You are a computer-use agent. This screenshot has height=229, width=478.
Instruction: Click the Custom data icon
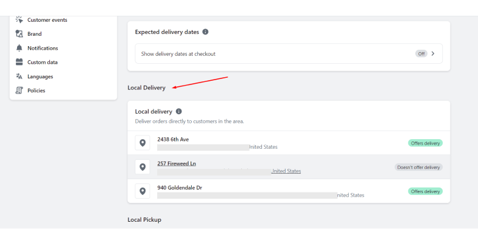click(x=19, y=62)
